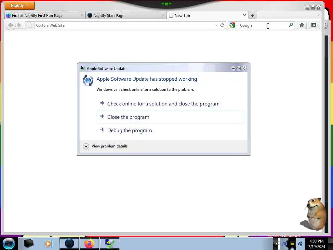The image size is (333, 250).
Task: Open a new tab with plus button
Action: point(252,15)
